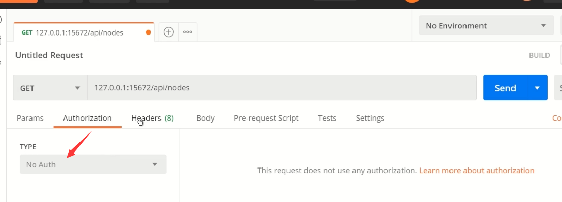Click the request URL input field
This screenshot has height=202, width=562.
point(282,88)
